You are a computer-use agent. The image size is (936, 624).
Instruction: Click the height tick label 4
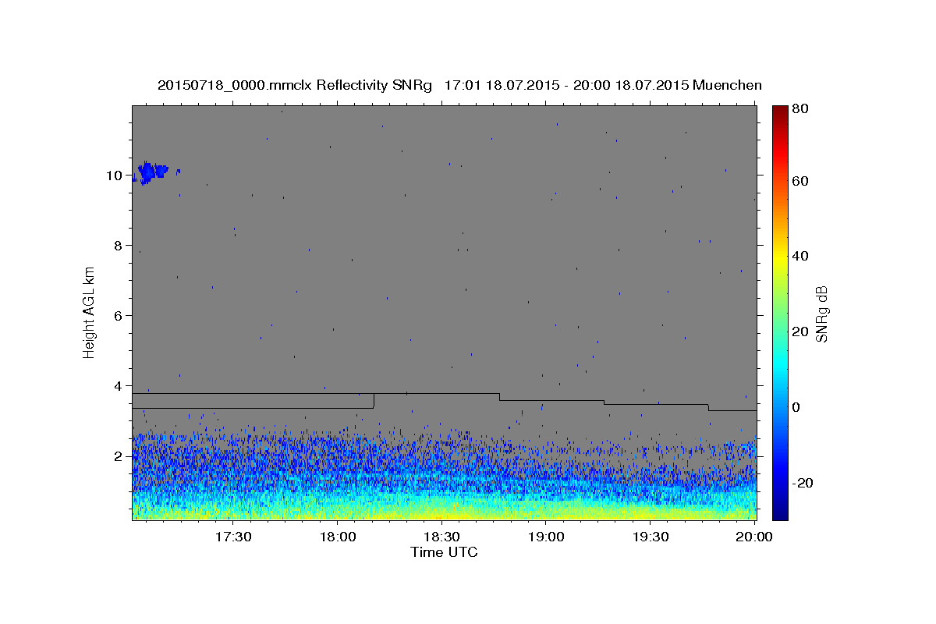[x=119, y=386]
